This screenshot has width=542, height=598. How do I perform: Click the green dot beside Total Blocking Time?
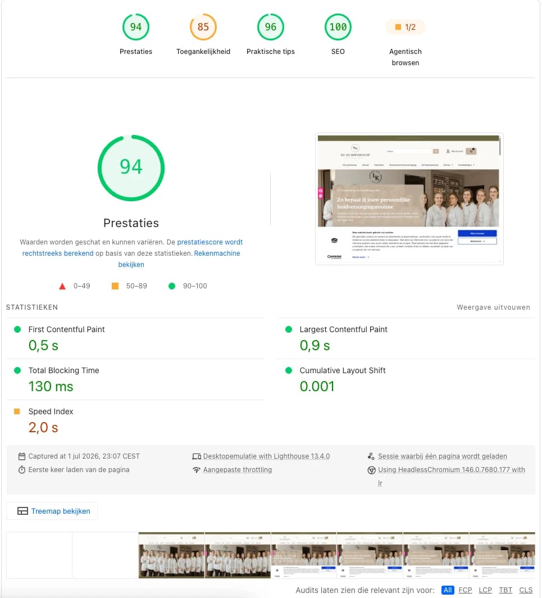(17, 370)
